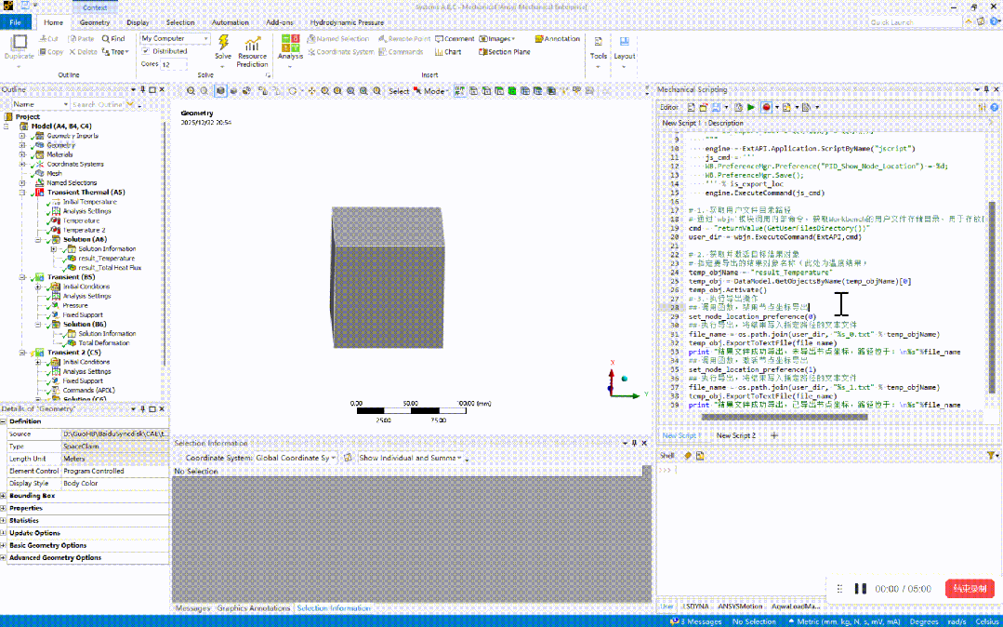The height and width of the screenshot is (627, 1003).
Task: Collapse the Definition details section
Action: click(x=4, y=421)
